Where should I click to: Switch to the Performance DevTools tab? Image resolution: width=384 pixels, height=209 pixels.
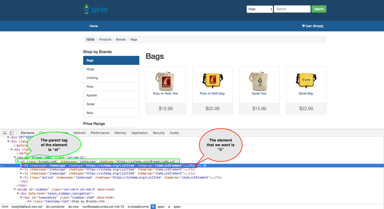pyautogui.click(x=100, y=133)
